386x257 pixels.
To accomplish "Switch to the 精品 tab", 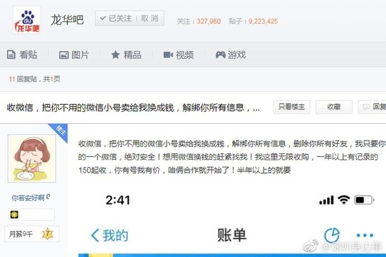I will (126, 55).
